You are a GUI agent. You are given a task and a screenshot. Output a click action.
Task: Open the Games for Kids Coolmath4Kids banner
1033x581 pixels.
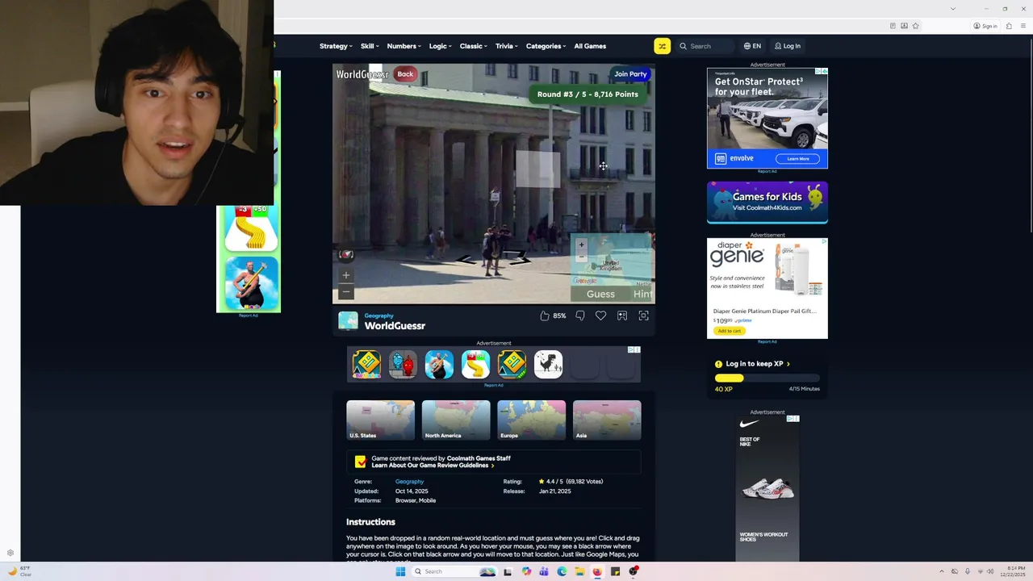[x=767, y=202]
